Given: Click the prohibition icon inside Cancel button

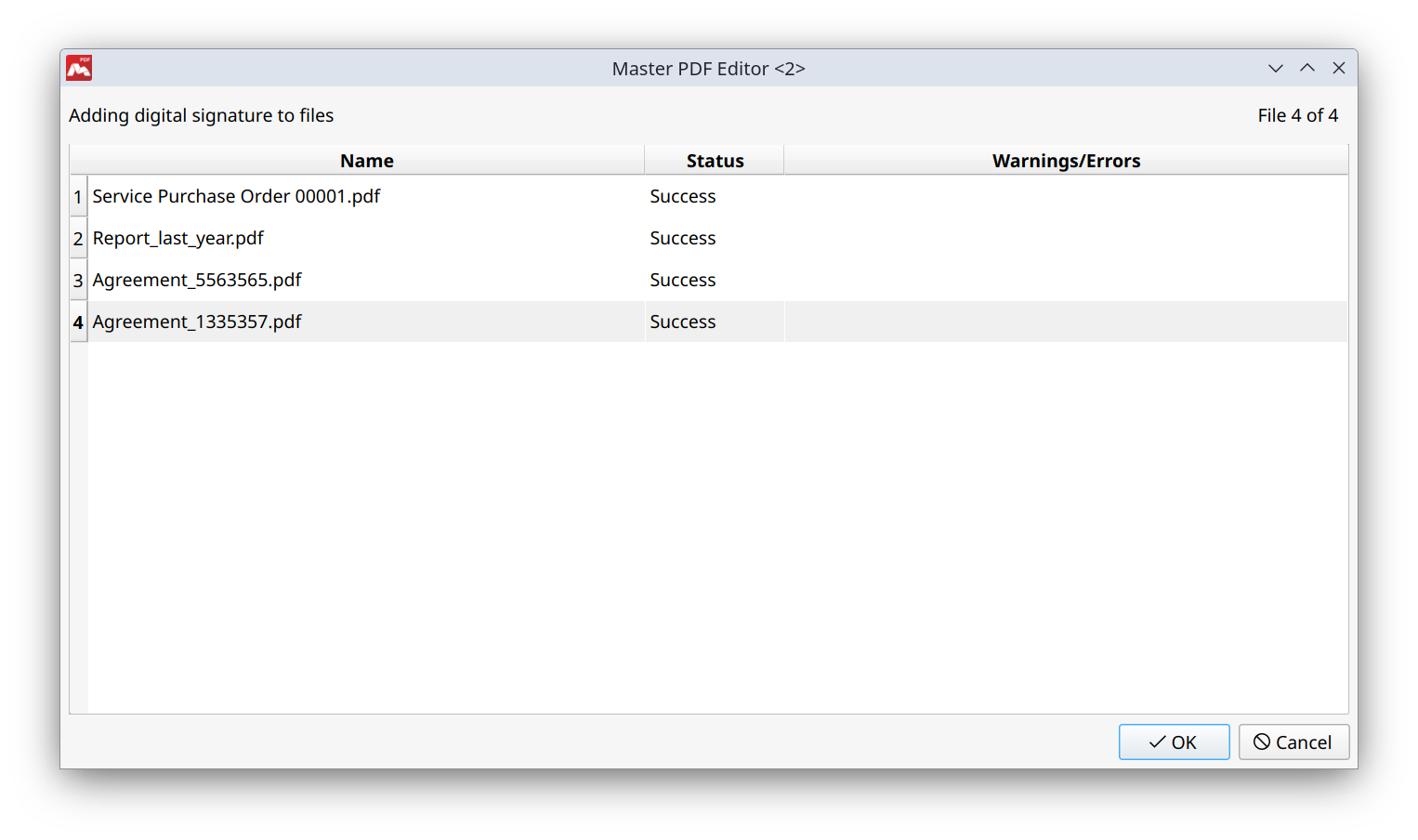Looking at the screenshot, I should click(x=1262, y=742).
